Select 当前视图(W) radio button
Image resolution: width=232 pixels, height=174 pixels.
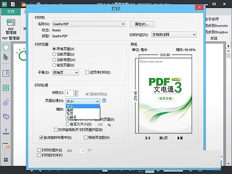coord(54,60)
